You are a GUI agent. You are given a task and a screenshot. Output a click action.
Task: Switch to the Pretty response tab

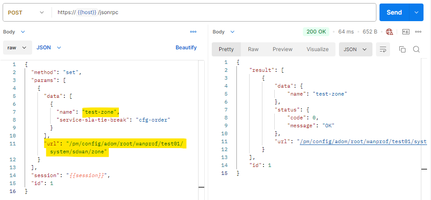[x=226, y=49]
